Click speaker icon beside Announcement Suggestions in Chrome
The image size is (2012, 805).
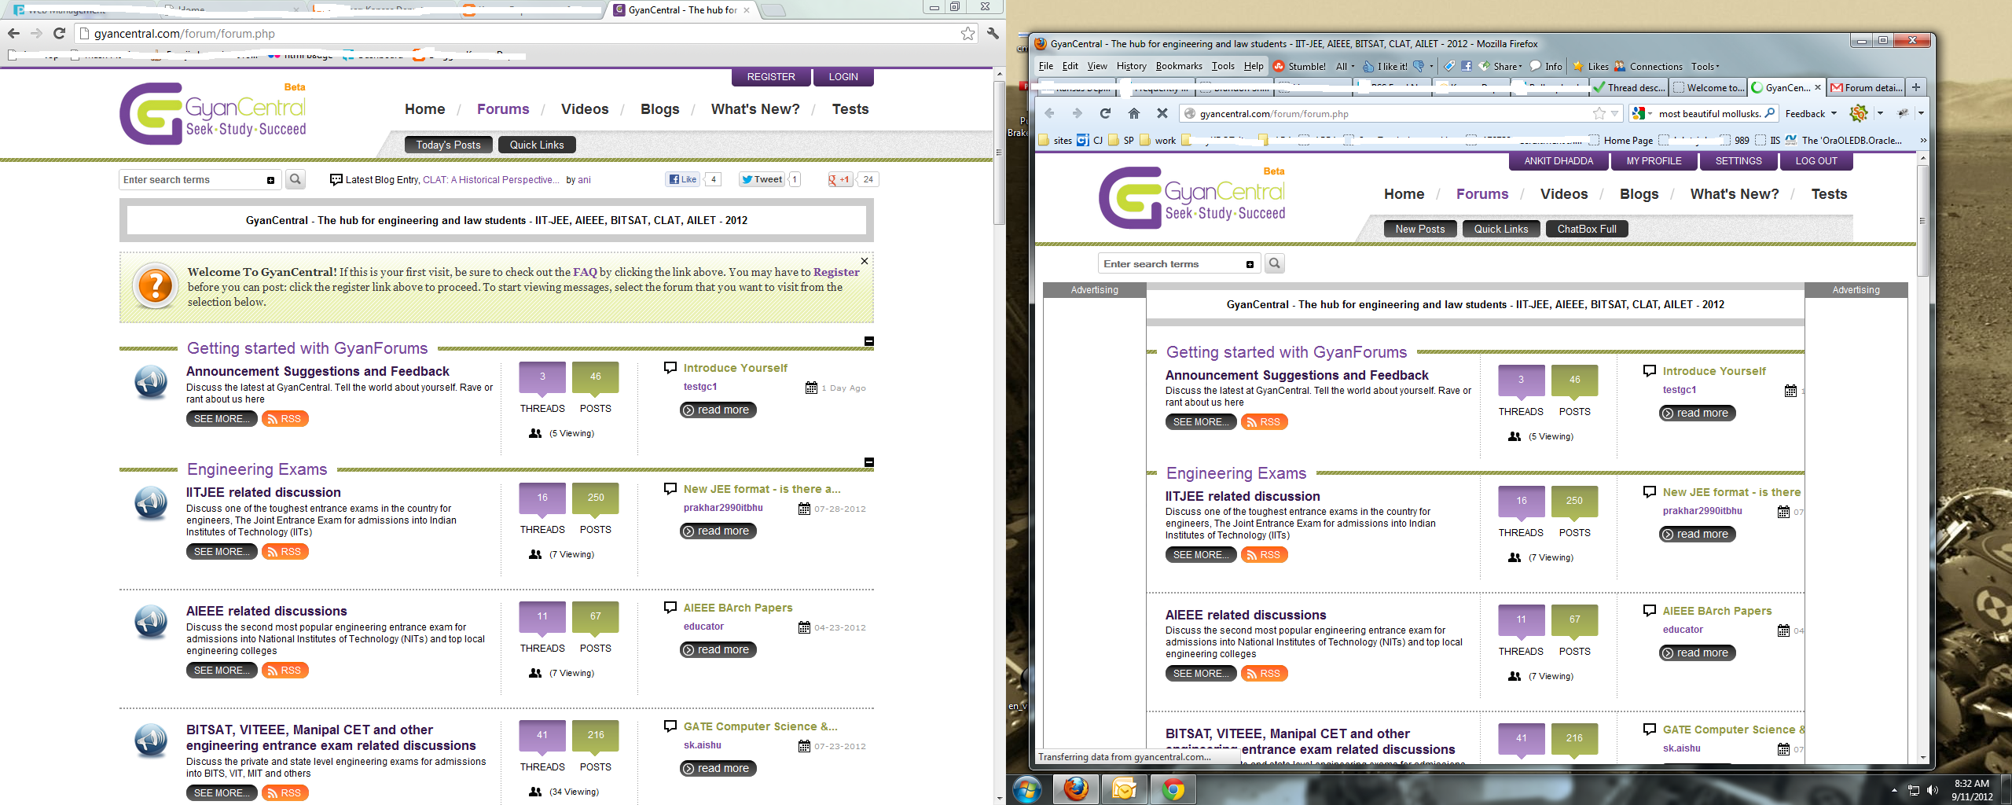(150, 383)
